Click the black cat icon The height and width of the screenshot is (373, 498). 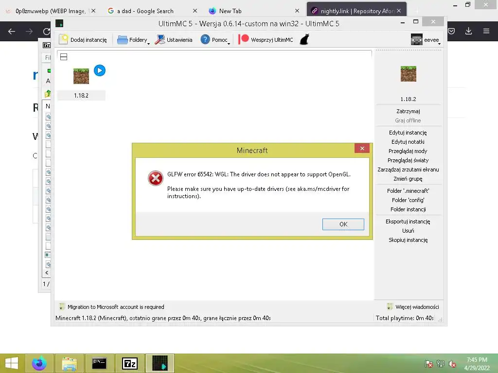click(x=304, y=39)
